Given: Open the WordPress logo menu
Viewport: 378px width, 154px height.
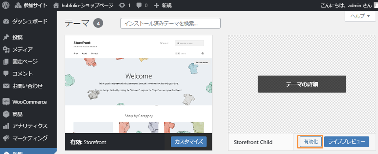Looking at the screenshot, I should tap(6, 5).
